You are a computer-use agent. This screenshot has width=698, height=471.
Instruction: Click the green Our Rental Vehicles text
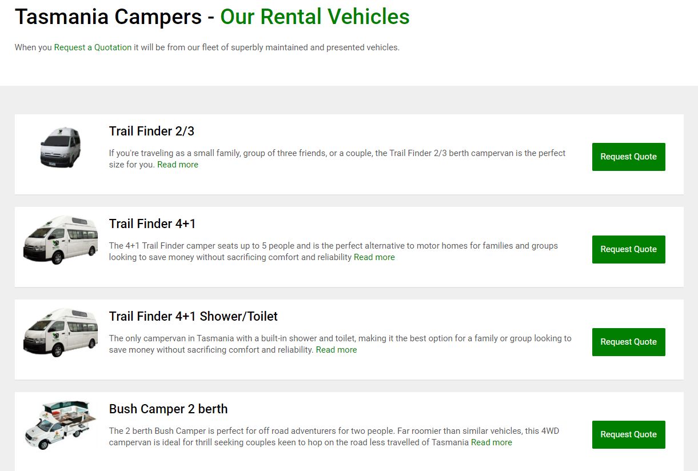[x=314, y=17]
